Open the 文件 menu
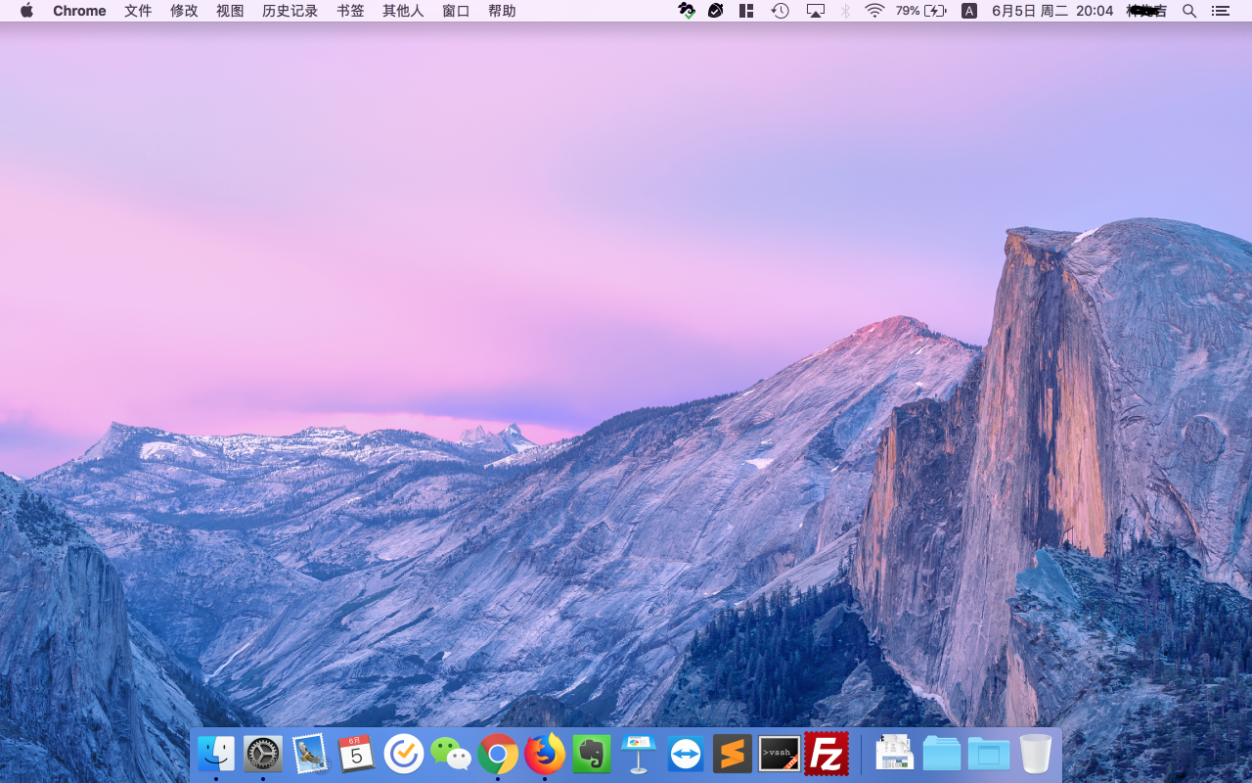The image size is (1252, 783). coord(138,11)
